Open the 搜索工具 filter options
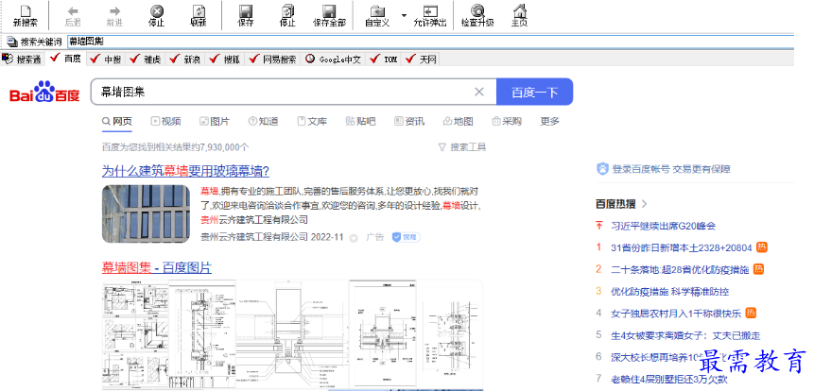 pyautogui.click(x=462, y=147)
